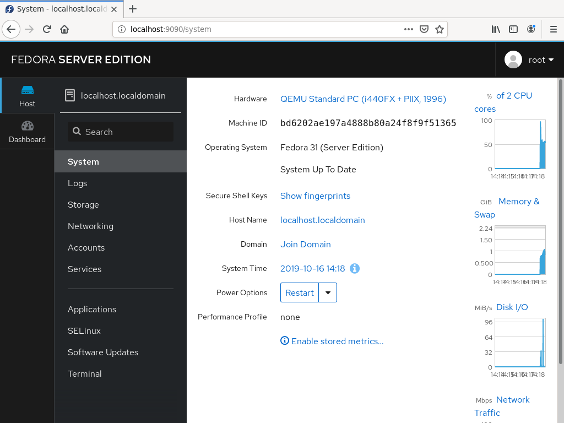Open Networking in the side menu
Image resolution: width=564 pixels, height=423 pixels.
(x=121, y=226)
